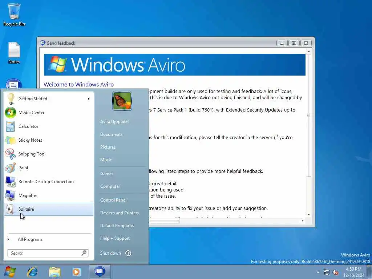The image size is (372, 279).
Task: Click the Remote Desktop Connection icon
Action: coord(11,182)
